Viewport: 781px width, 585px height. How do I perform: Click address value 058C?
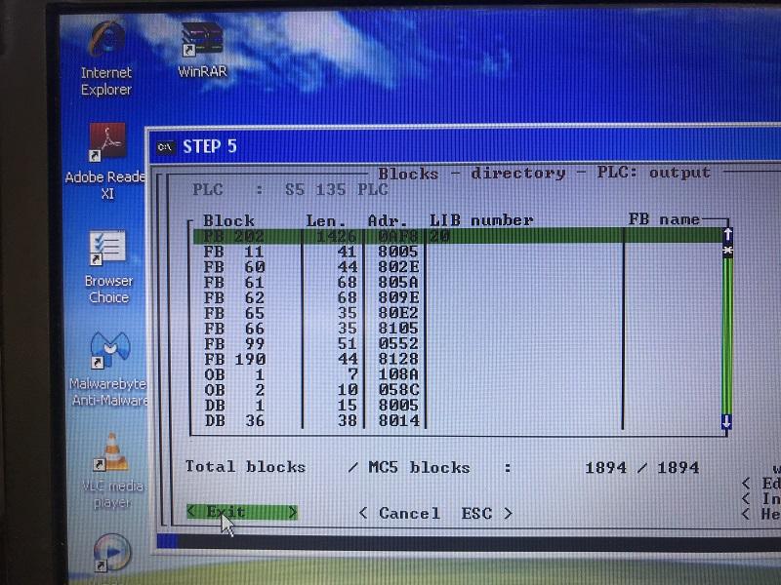coord(398,390)
